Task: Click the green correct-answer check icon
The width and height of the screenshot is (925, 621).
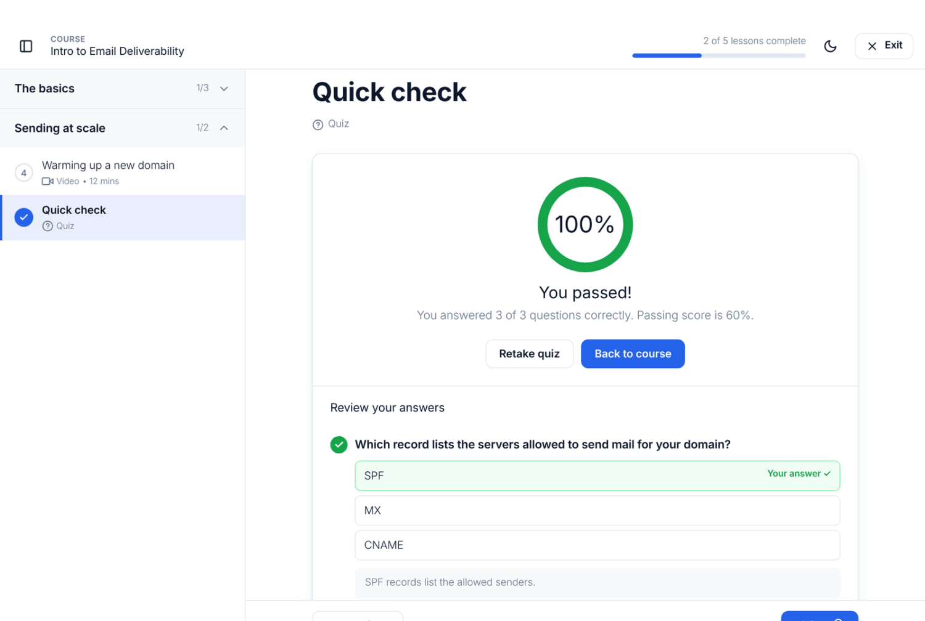Action: pyautogui.click(x=339, y=445)
